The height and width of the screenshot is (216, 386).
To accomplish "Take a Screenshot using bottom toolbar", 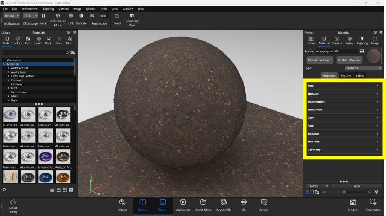I will click(x=373, y=202).
